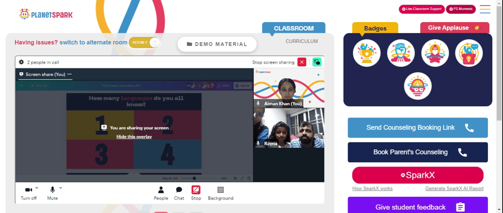Turn off the camera

[x=29, y=193]
